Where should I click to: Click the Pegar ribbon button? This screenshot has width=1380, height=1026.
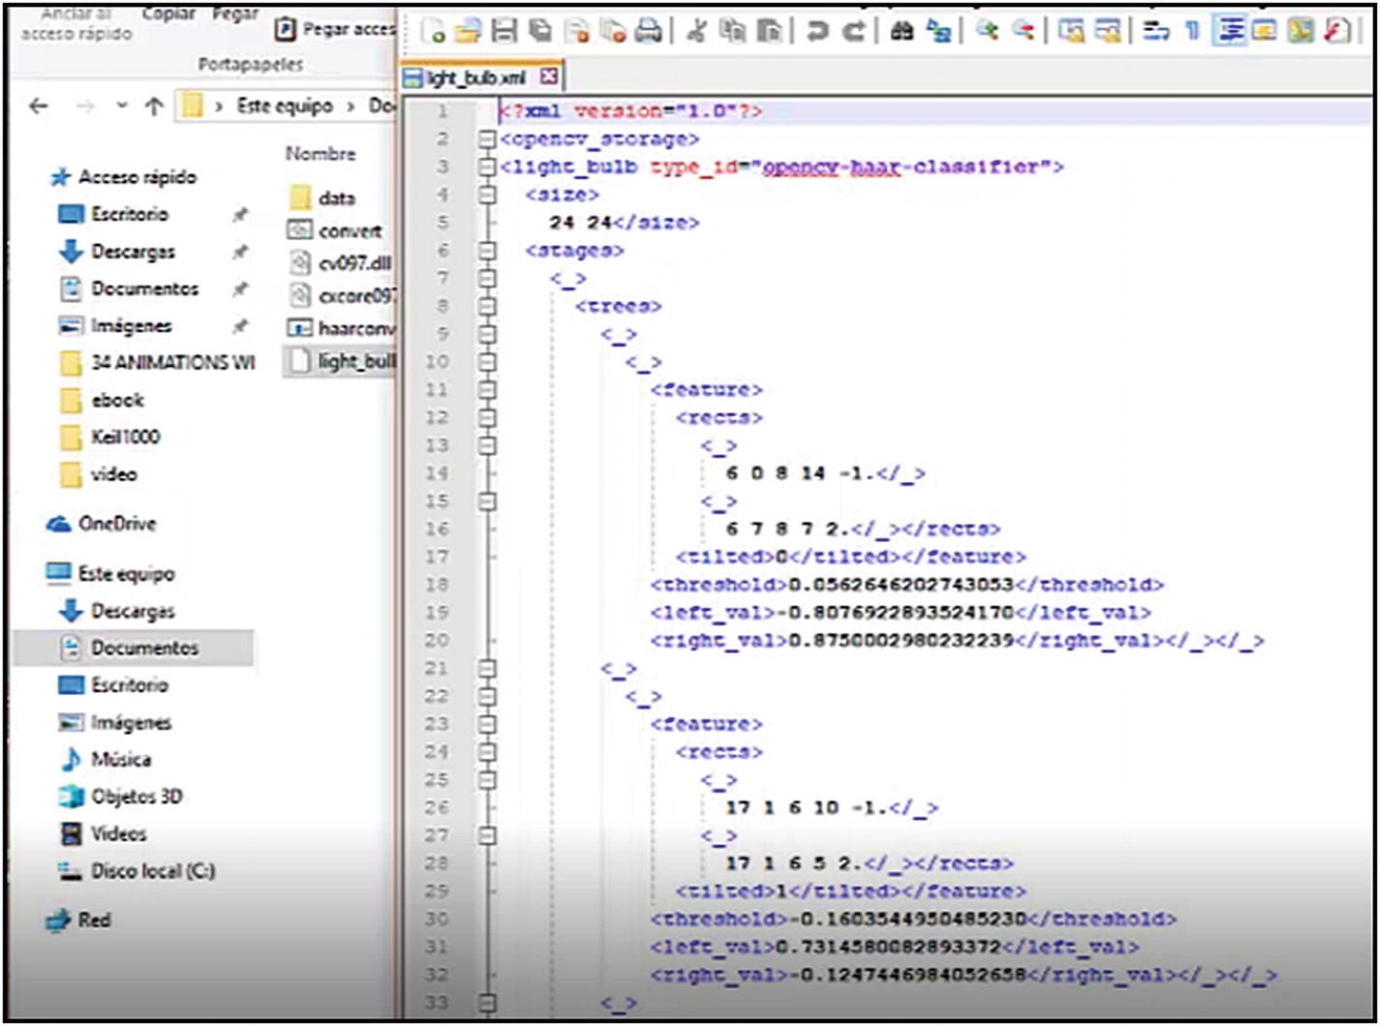click(236, 15)
